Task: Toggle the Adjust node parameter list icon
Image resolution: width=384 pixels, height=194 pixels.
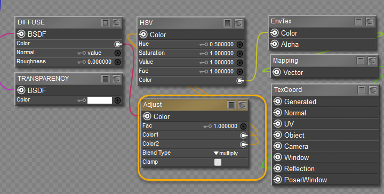Action: tap(231, 105)
